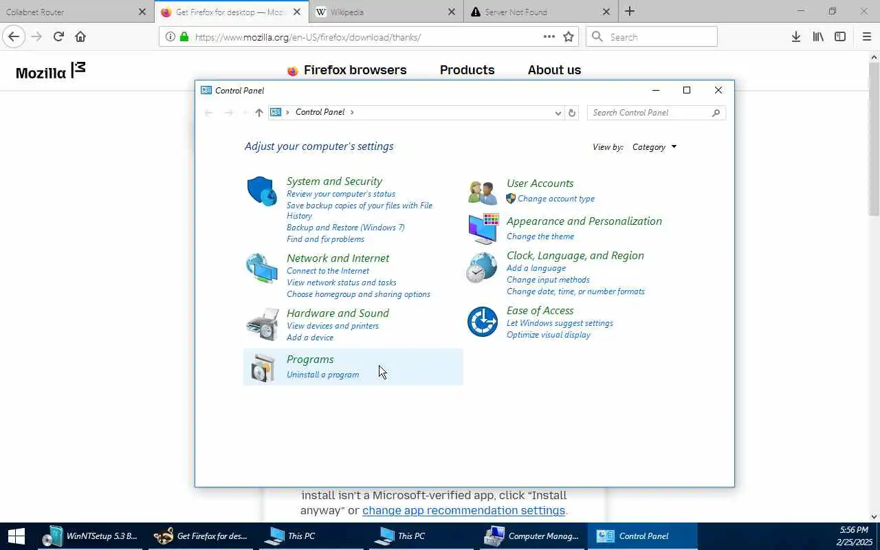Click green padlock in address bar

click(184, 37)
